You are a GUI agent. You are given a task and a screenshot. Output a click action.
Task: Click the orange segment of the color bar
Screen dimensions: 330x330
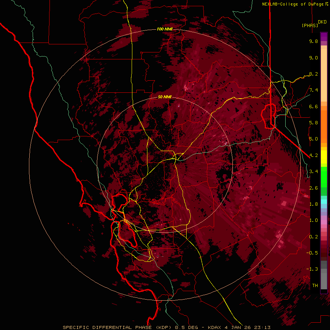pyautogui.click(x=324, y=126)
